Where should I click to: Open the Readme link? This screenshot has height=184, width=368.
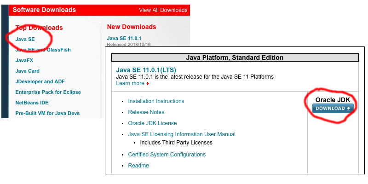138,166
